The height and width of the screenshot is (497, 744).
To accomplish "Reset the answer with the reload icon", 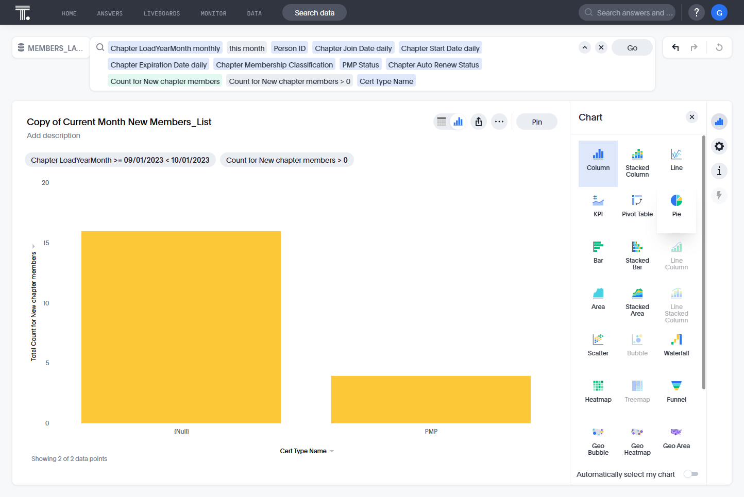I will pos(719,47).
